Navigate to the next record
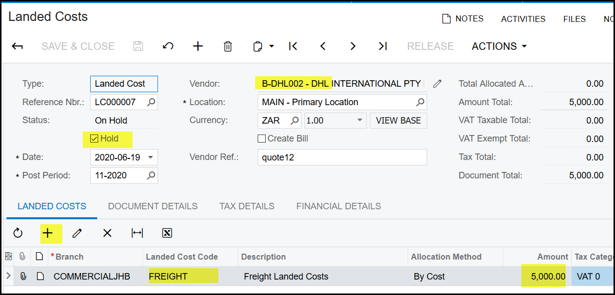 coord(353,46)
